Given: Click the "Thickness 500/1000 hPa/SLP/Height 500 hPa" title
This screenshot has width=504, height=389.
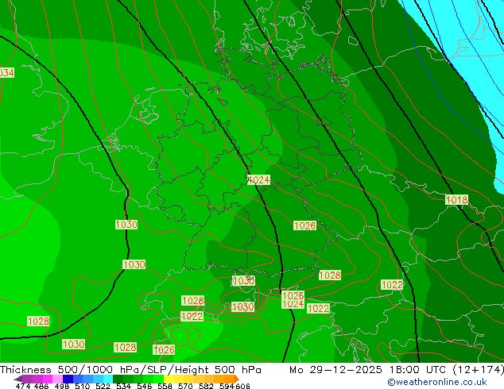Looking at the screenshot, I should [130, 370].
